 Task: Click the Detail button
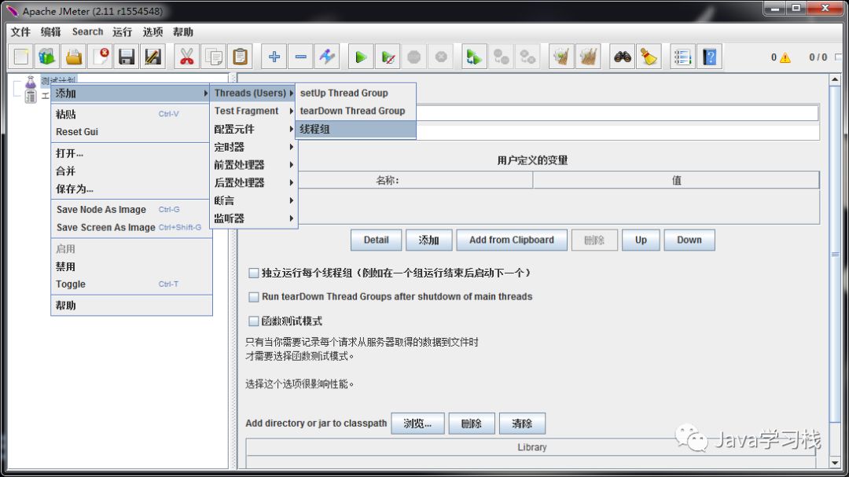(x=377, y=240)
